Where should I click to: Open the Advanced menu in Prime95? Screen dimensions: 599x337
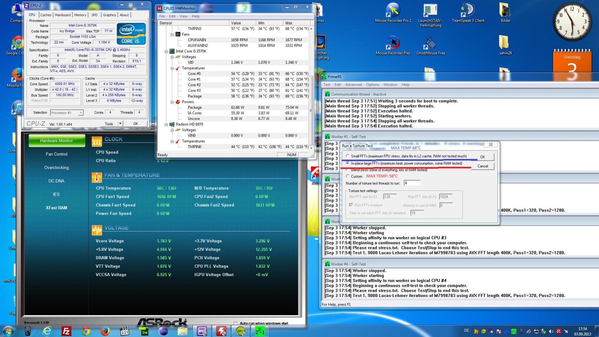pyautogui.click(x=353, y=85)
